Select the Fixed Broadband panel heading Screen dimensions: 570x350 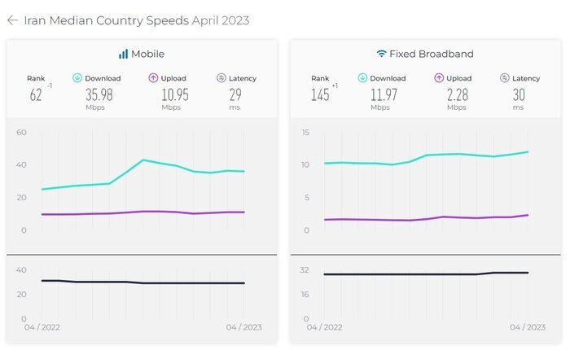[x=433, y=55]
